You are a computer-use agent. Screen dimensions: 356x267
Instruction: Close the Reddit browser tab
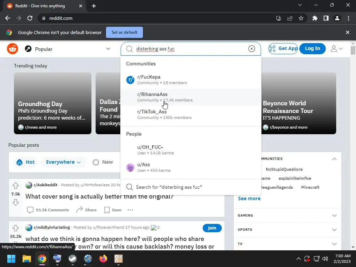coord(81,6)
